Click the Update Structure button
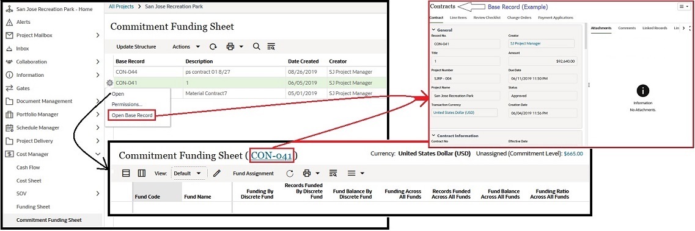The width and height of the screenshot is (695, 231). [136, 46]
